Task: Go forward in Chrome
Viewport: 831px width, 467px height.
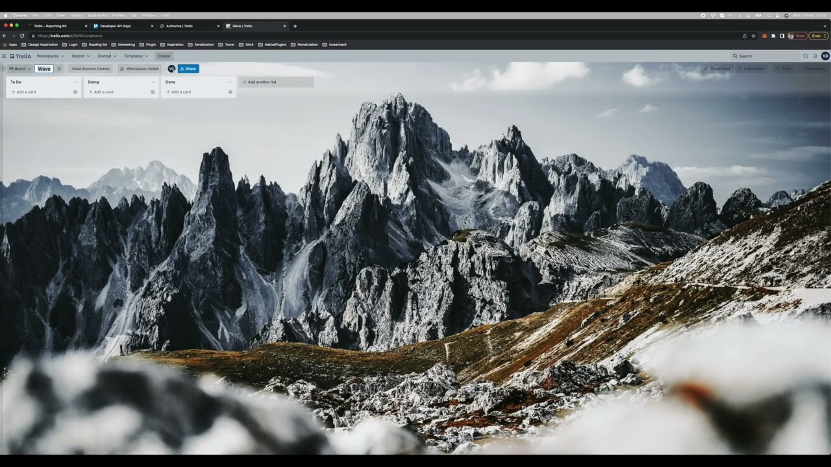Action: click(x=13, y=36)
